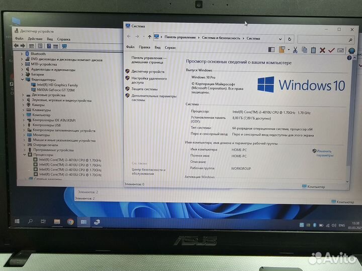The image size is (362, 271).
Task: Select the NVIDIA GeForce GT 720M device
Action: coord(56,90)
